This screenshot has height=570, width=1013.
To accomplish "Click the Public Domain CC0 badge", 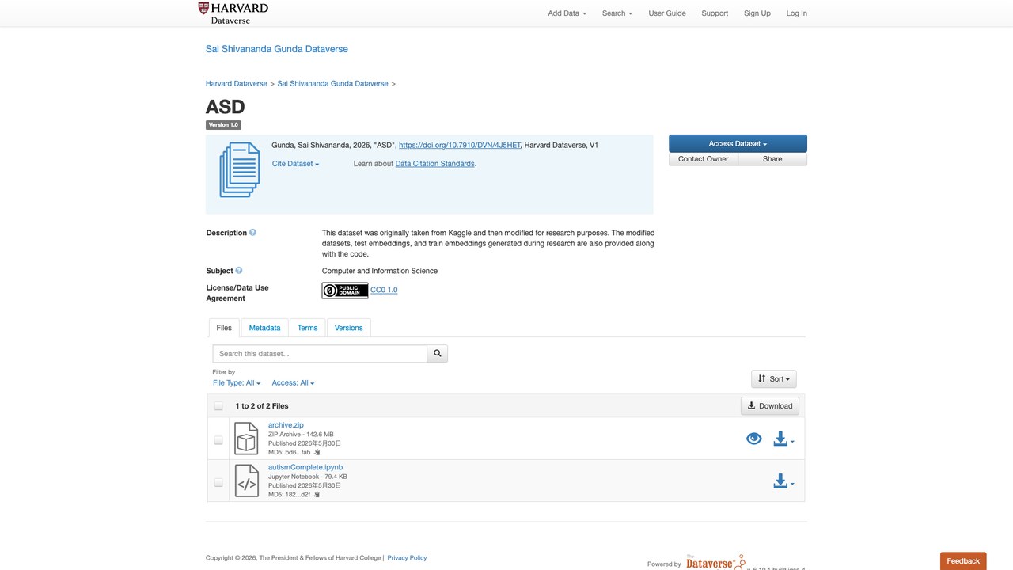I will [x=345, y=291].
